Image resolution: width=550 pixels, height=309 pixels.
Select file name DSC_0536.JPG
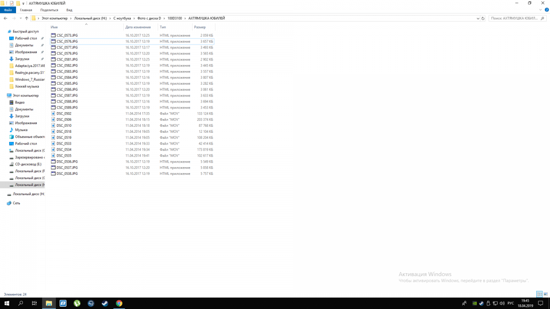(x=67, y=162)
